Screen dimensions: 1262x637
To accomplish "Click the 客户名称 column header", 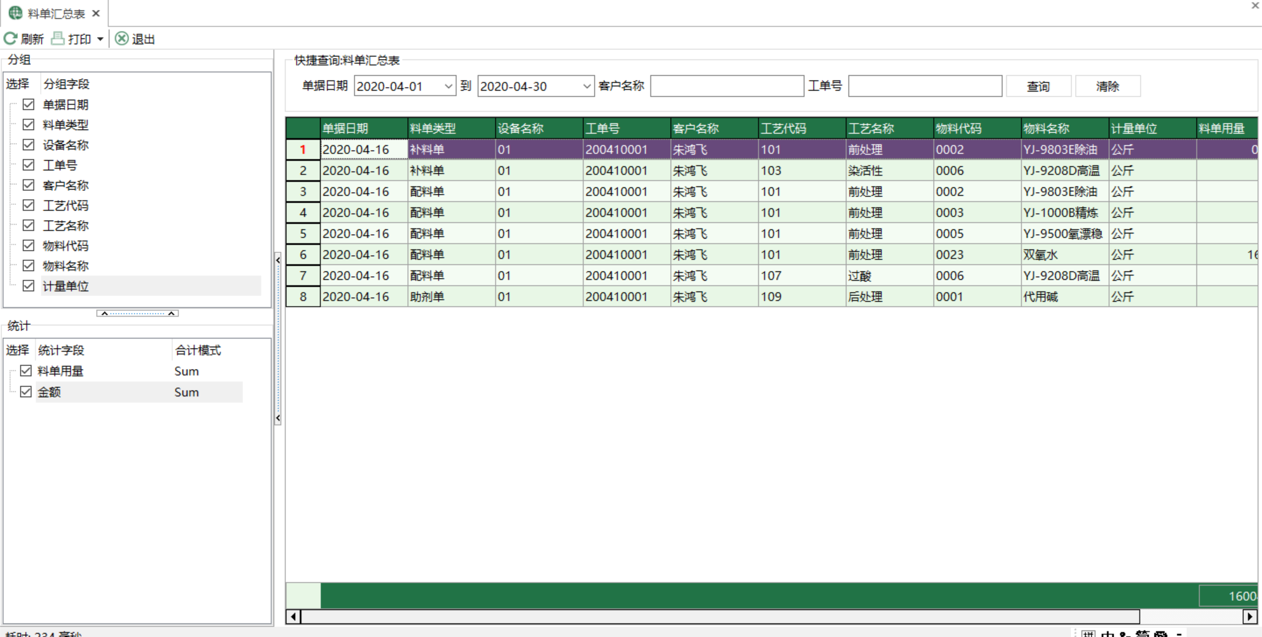I will coord(714,128).
